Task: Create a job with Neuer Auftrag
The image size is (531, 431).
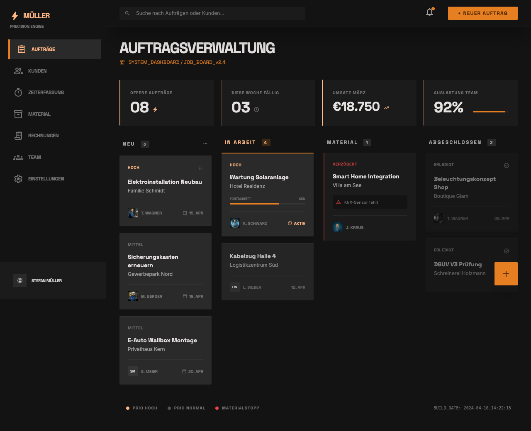Action: (482, 13)
